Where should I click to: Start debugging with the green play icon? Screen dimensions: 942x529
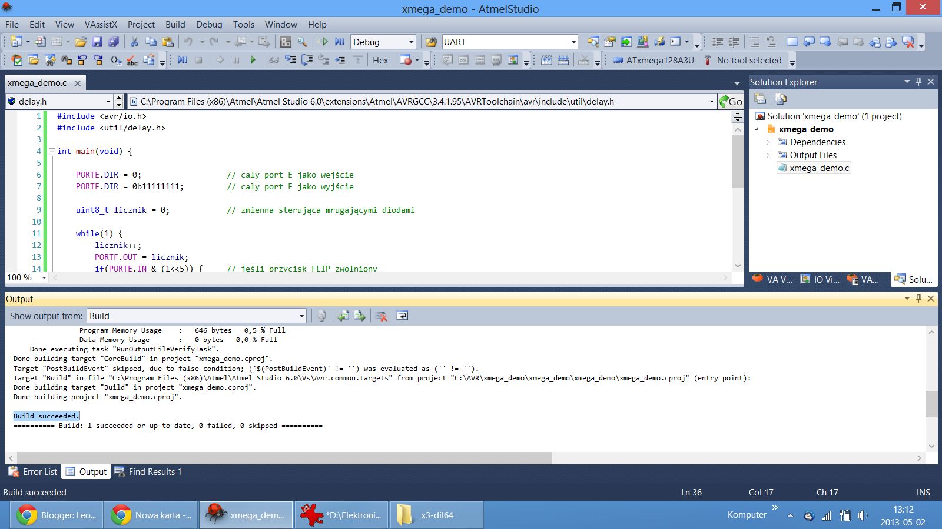[x=323, y=42]
